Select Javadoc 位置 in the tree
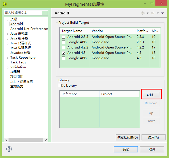Viewport: 169px width, 158px height. click(x=20, y=53)
